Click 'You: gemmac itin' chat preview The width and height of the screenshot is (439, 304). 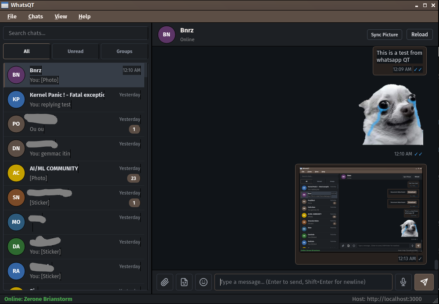pyautogui.click(x=50, y=154)
